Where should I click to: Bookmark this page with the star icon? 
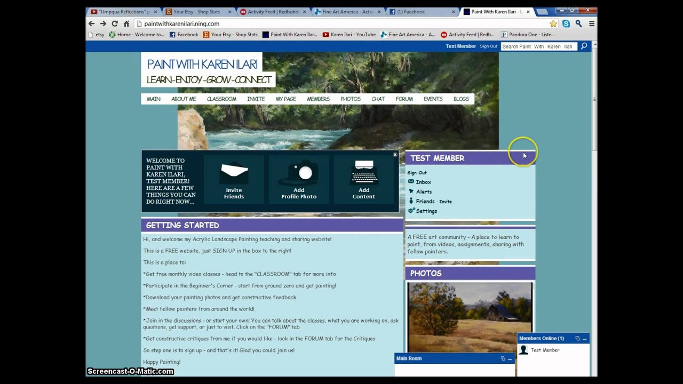[553, 23]
